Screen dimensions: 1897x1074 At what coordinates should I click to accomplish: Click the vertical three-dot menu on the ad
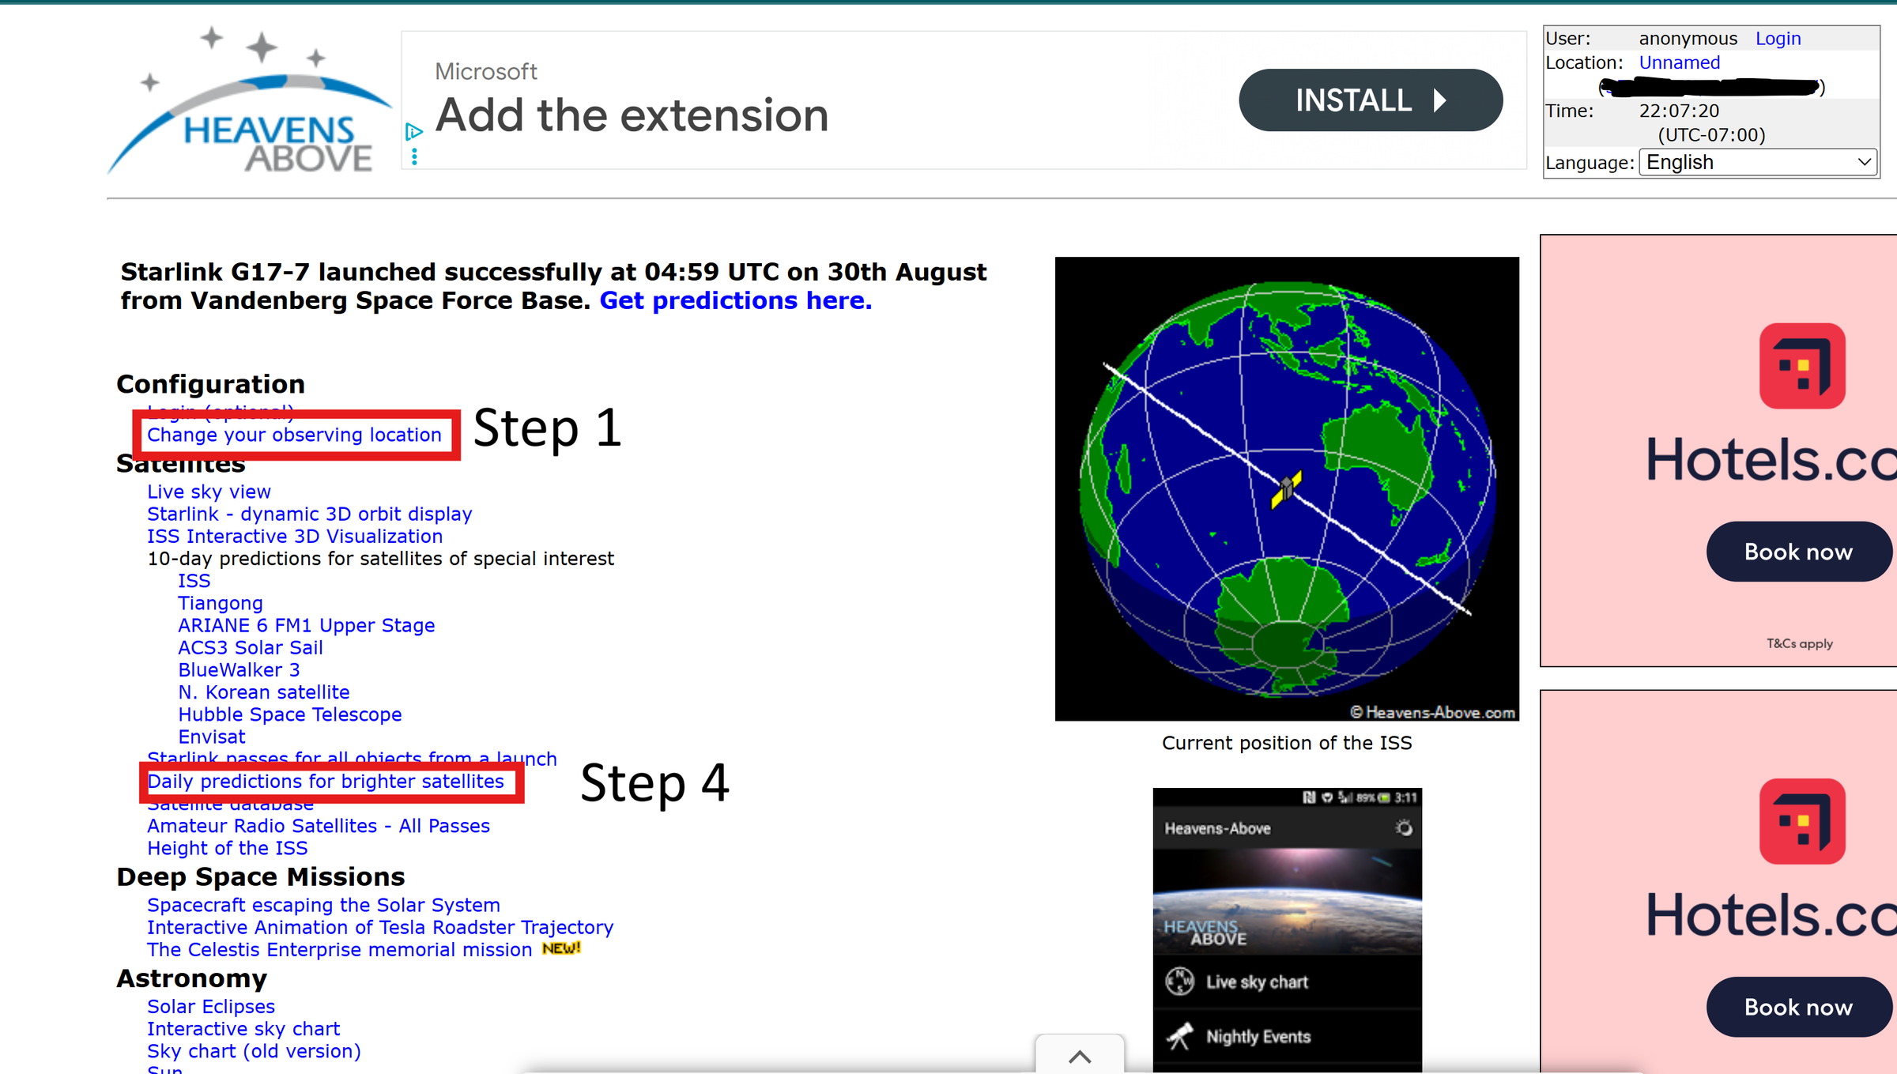(x=414, y=156)
